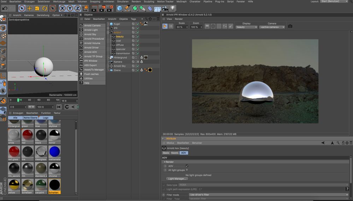Select the Hintergrund object
353x201 pixels.
pos(120,57)
